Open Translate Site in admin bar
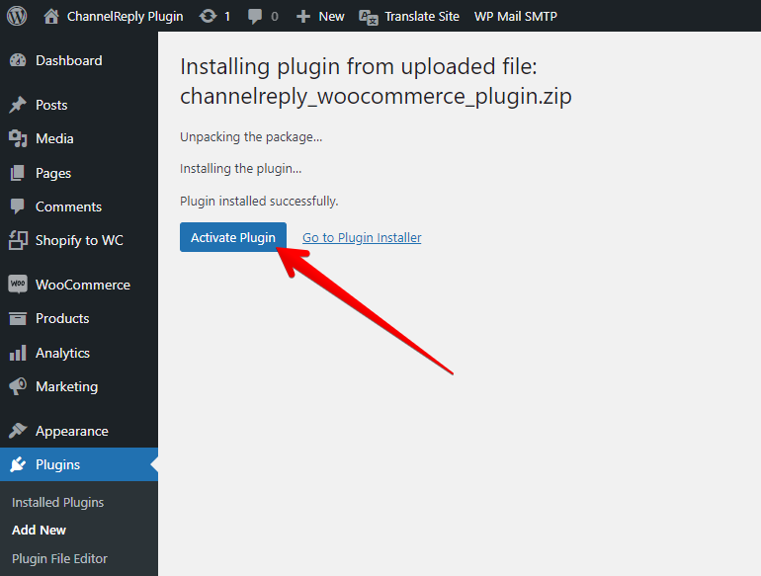761x576 pixels. point(422,17)
